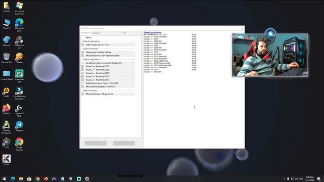This screenshot has width=324, height=182.
Task: Show hidden icons in system tray
Action: 284,178
